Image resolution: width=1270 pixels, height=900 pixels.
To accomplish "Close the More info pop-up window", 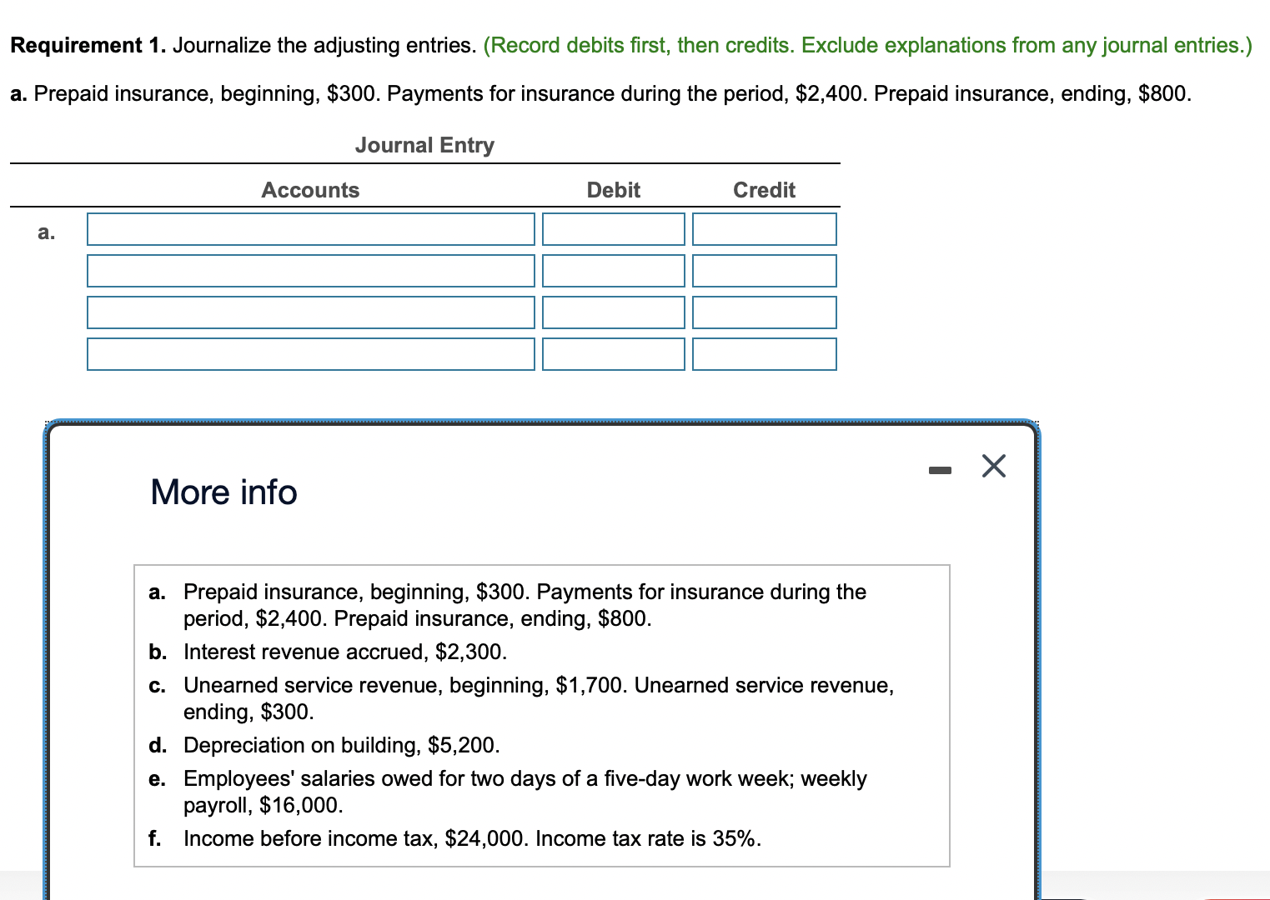I will (x=993, y=467).
